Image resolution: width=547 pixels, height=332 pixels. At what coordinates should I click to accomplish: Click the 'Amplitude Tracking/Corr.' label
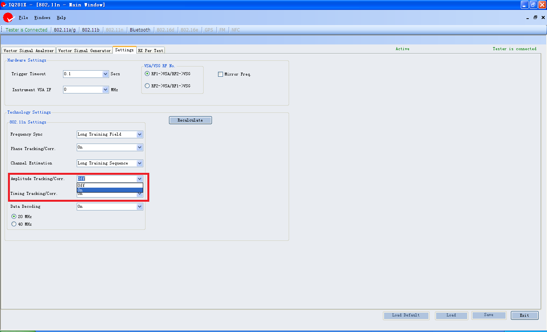click(38, 179)
